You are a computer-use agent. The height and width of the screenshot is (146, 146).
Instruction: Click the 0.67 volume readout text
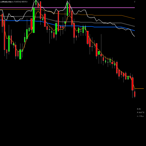click(x=140, y=112)
